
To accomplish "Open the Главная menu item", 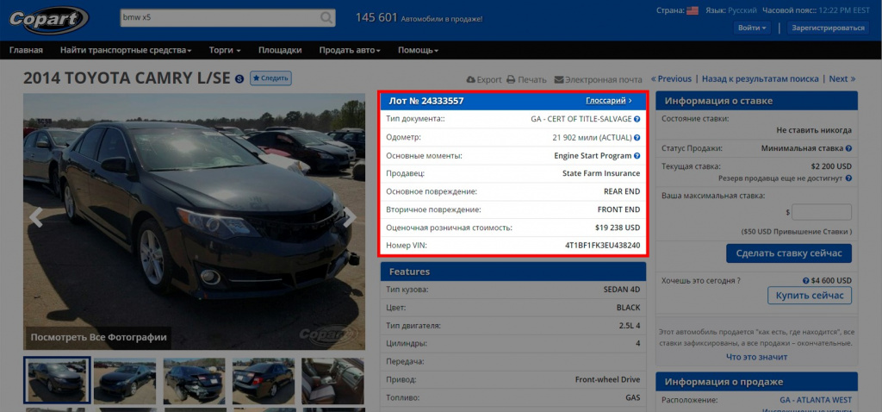I will click(x=26, y=50).
